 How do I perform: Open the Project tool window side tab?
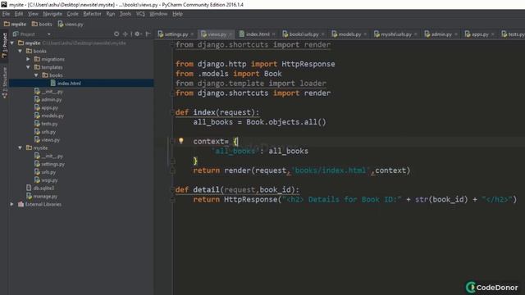tap(4, 44)
